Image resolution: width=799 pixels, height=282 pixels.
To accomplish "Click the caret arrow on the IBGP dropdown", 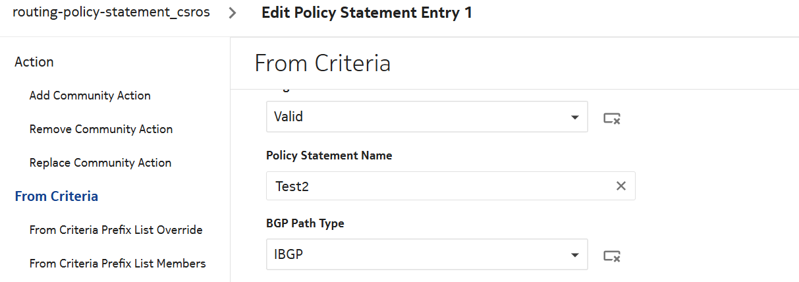I will (x=574, y=254).
